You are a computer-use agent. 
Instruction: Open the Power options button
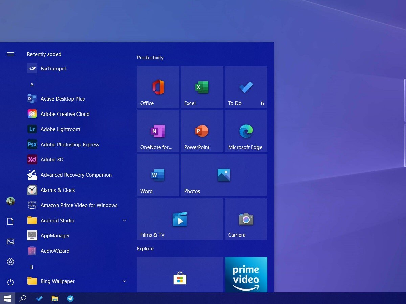[10, 282]
